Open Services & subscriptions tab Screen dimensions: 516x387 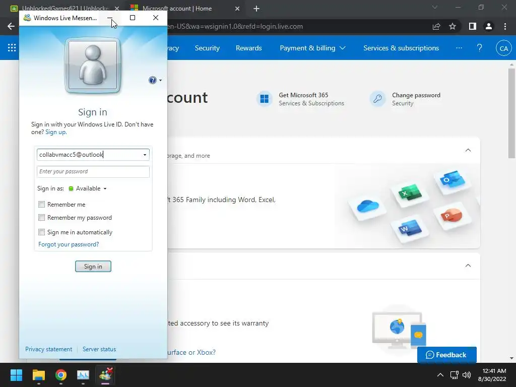[401, 48]
